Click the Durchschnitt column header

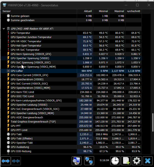(134, 11)
